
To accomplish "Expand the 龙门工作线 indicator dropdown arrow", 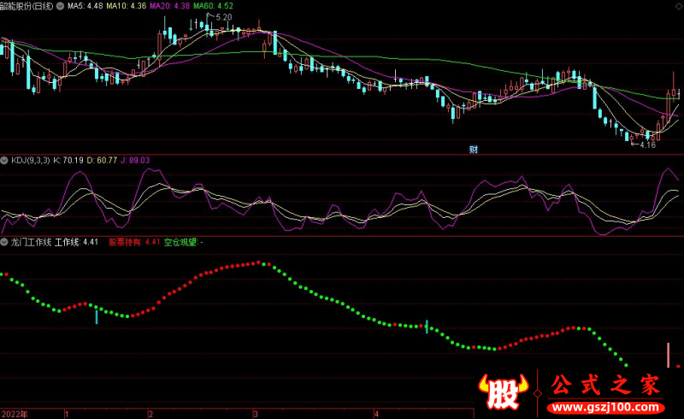I will click(5, 243).
